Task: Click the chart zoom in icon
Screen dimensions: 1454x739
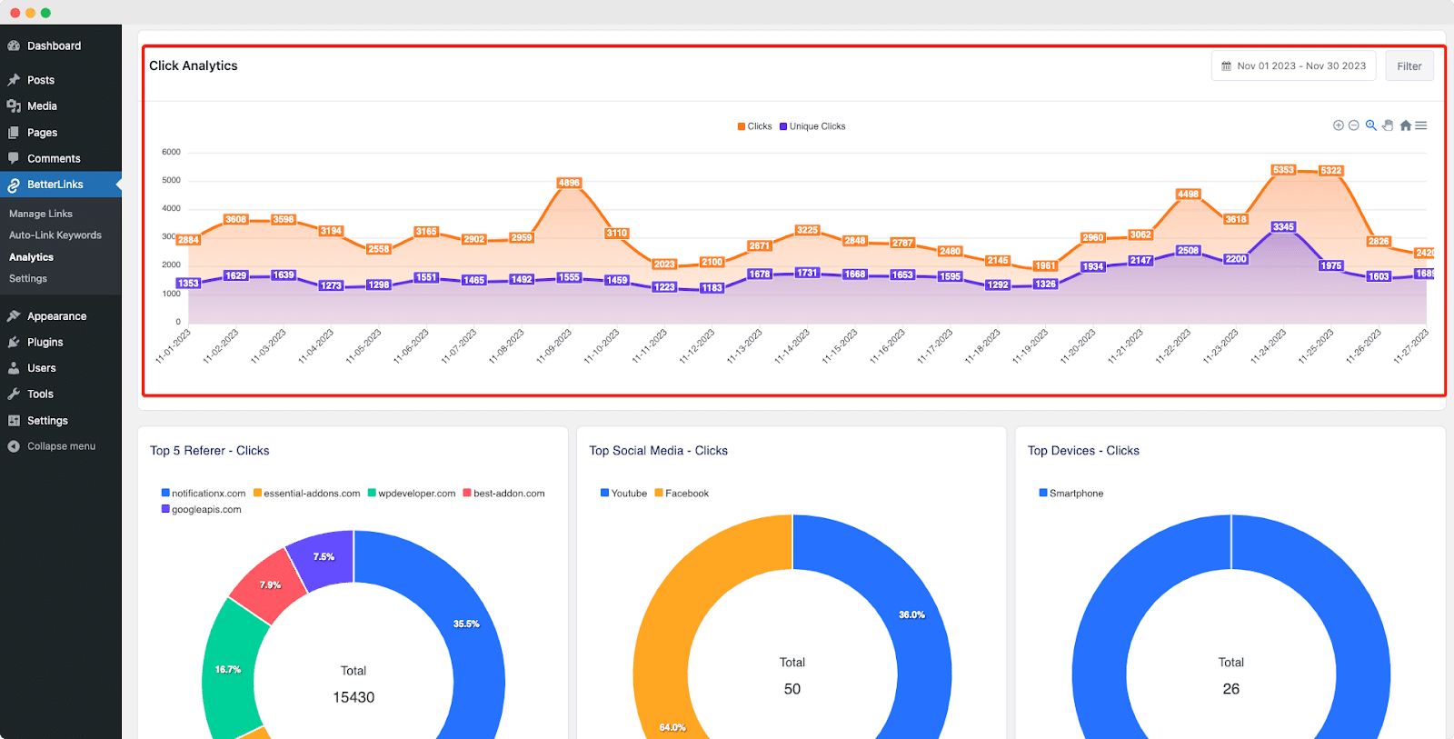Action: click(1338, 125)
